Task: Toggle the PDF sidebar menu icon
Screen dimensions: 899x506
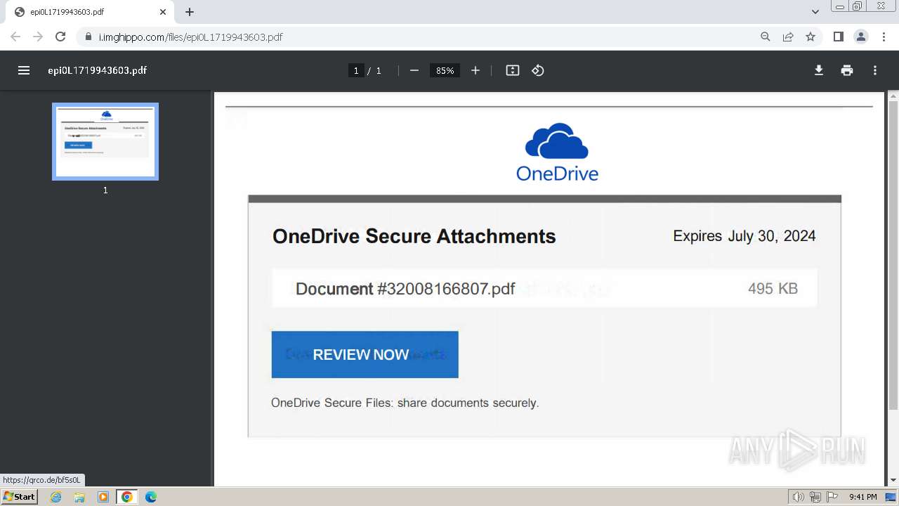Action: [24, 70]
